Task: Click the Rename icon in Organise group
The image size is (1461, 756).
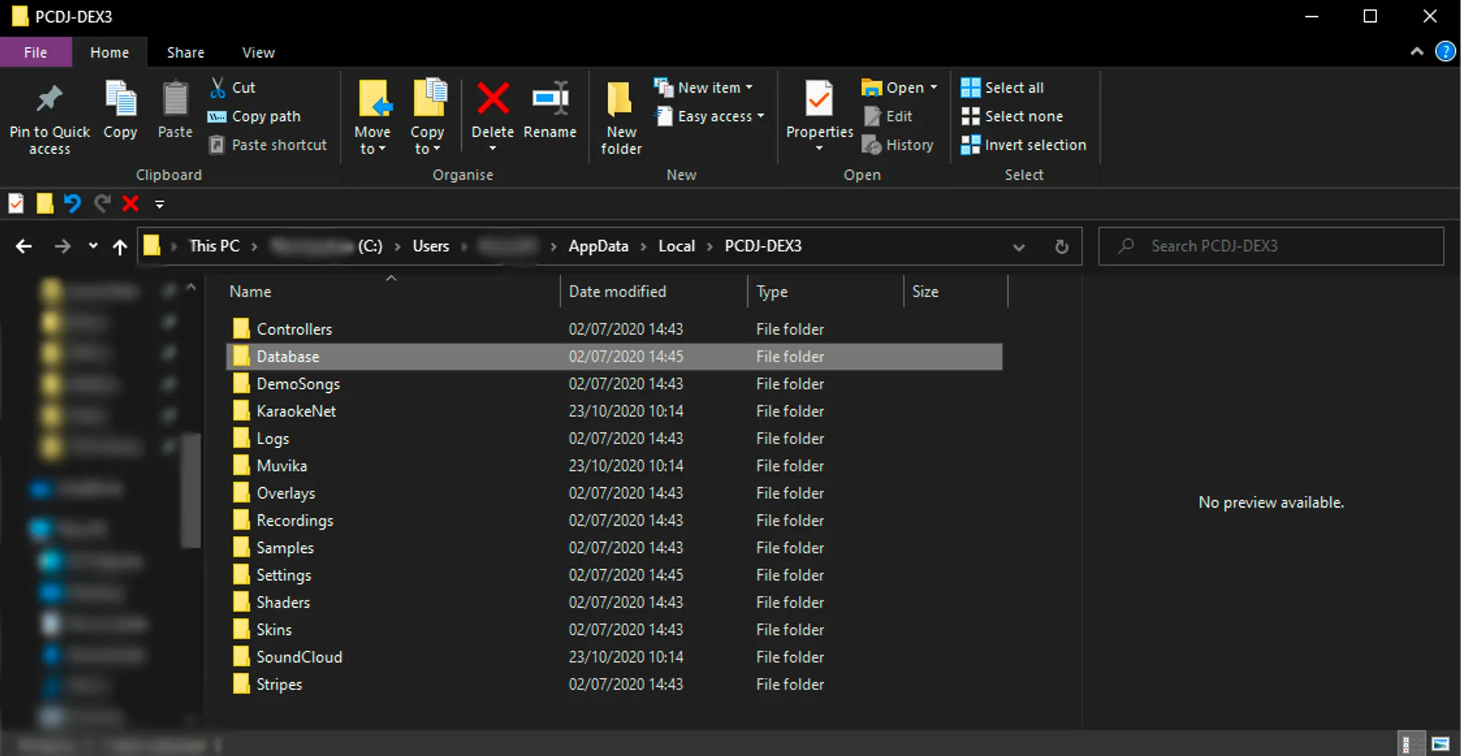Action: [x=550, y=99]
